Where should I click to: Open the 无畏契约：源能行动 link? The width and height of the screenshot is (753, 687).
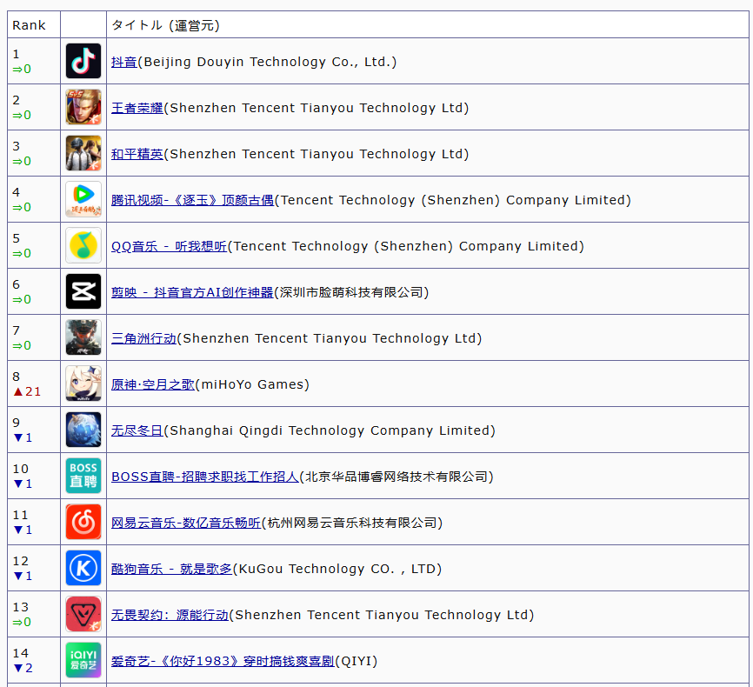pos(170,616)
